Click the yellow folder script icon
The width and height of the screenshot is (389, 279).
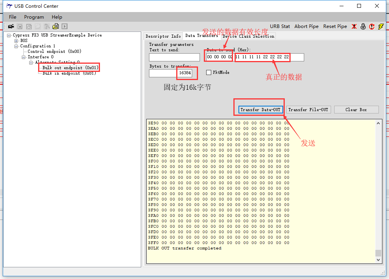click(x=56, y=26)
